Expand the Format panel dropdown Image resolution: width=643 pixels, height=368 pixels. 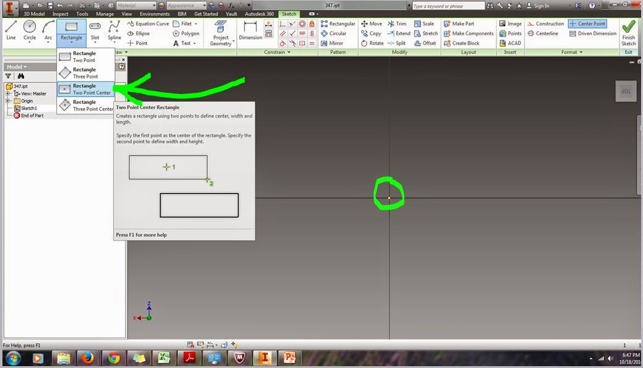pyautogui.click(x=581, y=53)
